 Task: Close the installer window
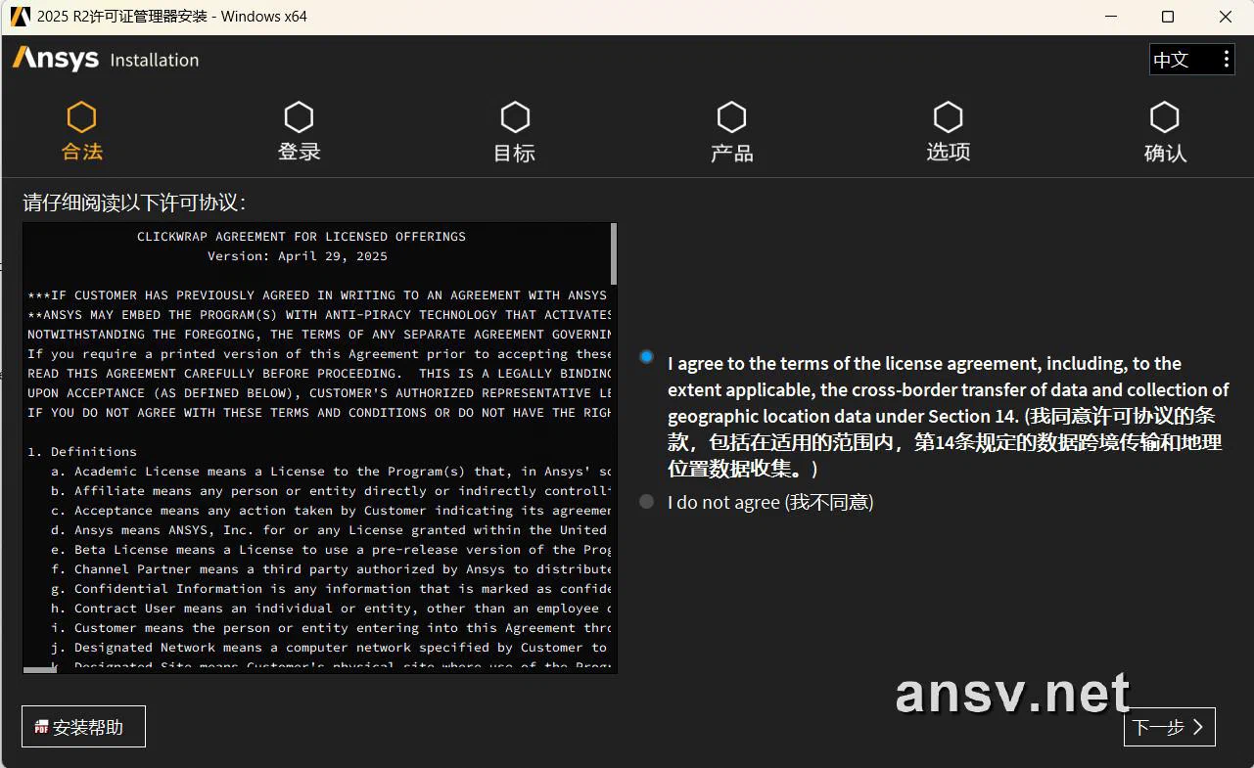pos(1226,17)
